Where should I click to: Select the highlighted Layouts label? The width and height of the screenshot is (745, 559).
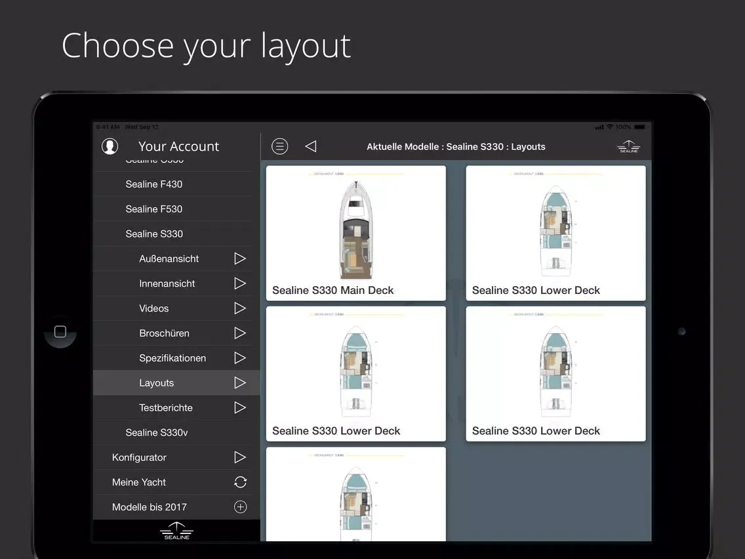(157, 383)
